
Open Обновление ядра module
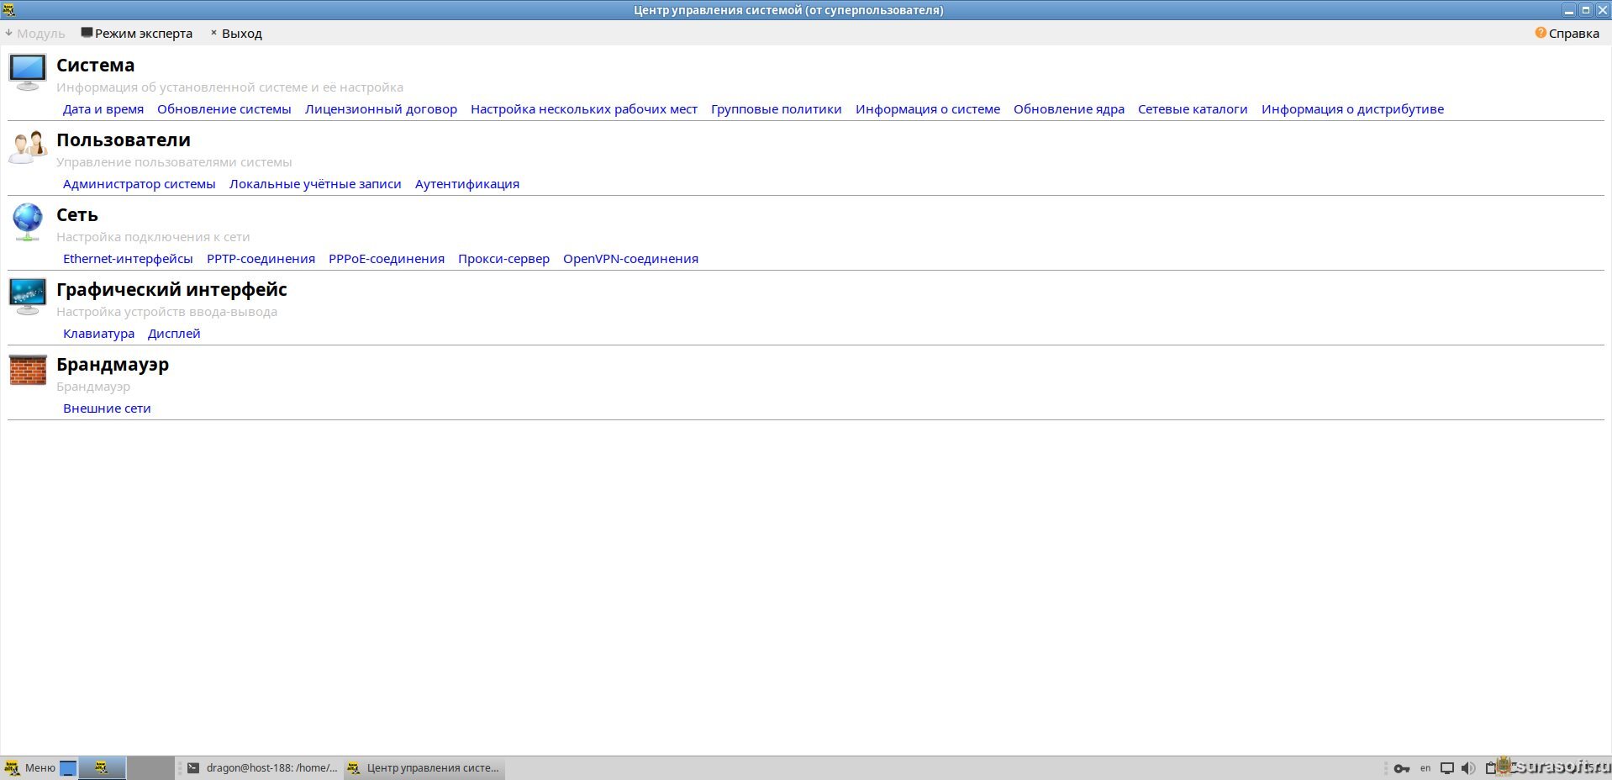[x=1069, y=109]
